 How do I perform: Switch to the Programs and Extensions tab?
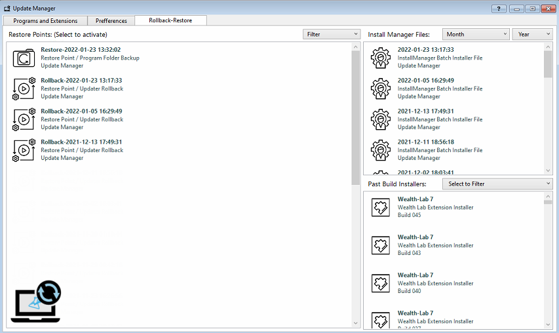[45, 21]
